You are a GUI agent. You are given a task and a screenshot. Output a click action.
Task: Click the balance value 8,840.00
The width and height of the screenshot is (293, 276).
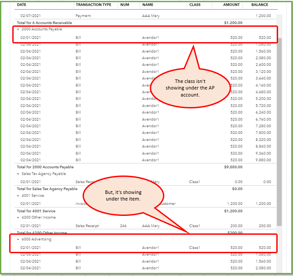tap(263, 146)
